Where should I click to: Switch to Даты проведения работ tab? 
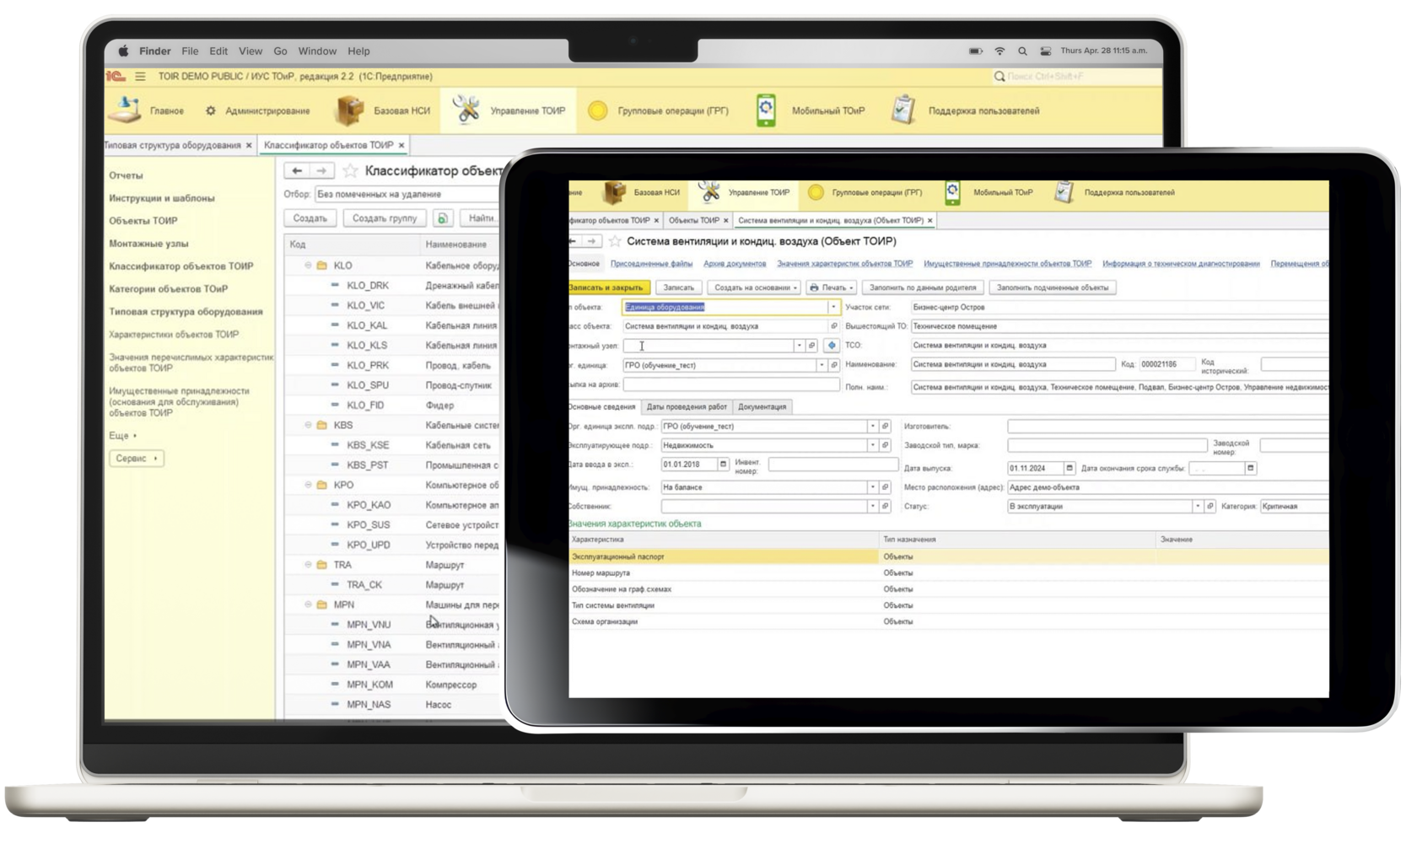pyautogui.click(x=686, y=407)
